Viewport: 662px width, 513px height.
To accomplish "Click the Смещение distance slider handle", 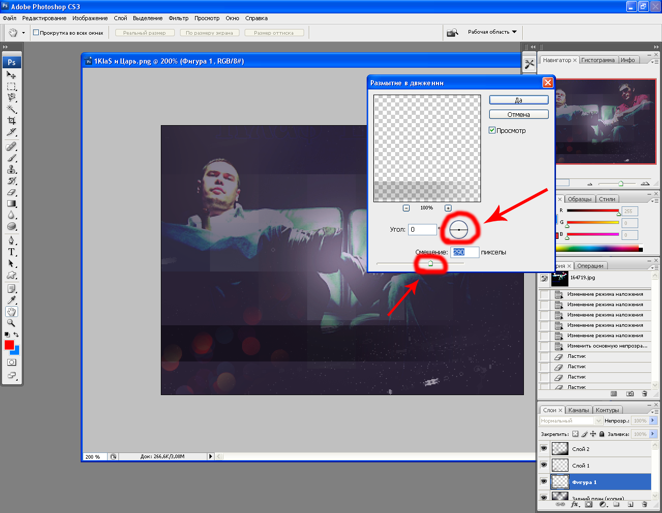I will click(x=430, y=264).
